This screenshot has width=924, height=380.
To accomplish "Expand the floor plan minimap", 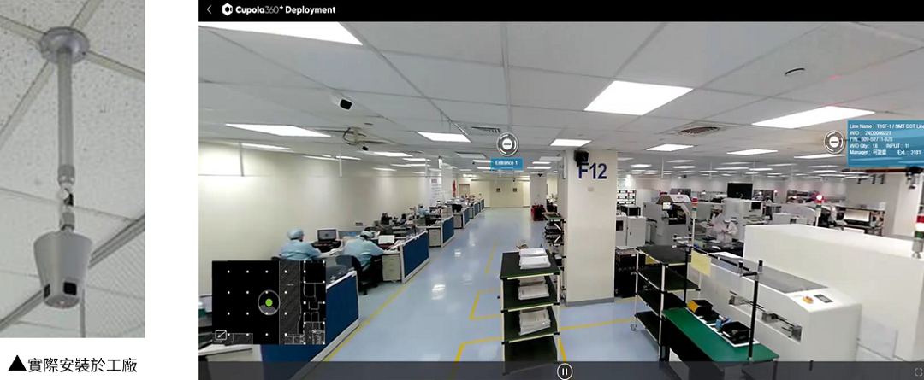I will point(221,335).
